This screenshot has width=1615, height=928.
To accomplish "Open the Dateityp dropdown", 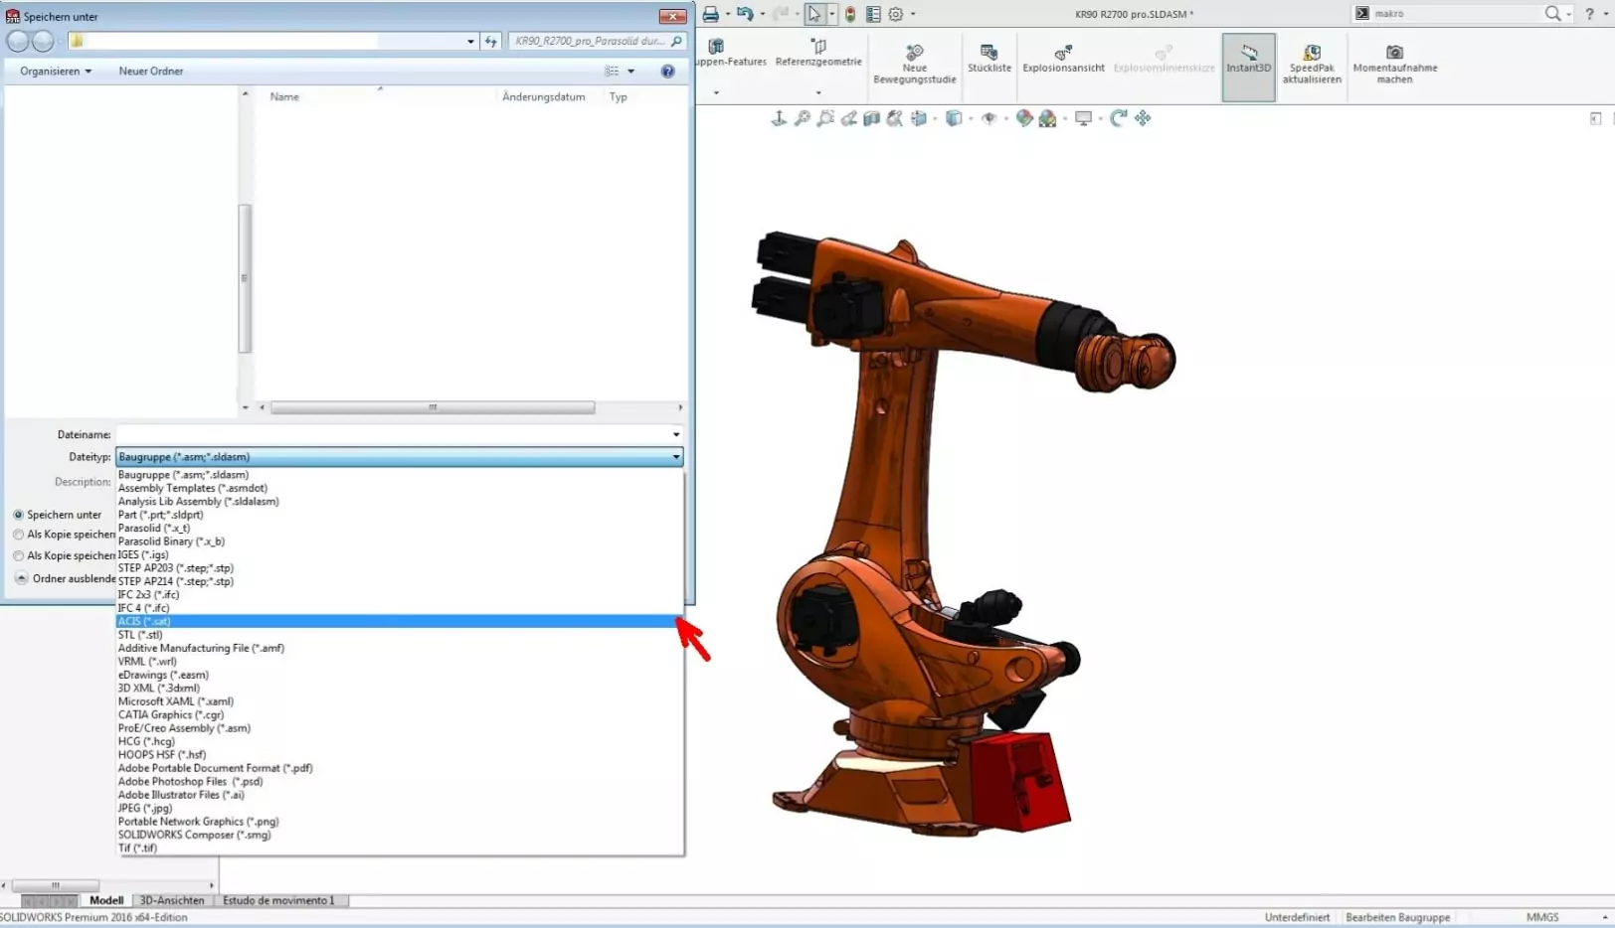I will click(x=675, y=456).
